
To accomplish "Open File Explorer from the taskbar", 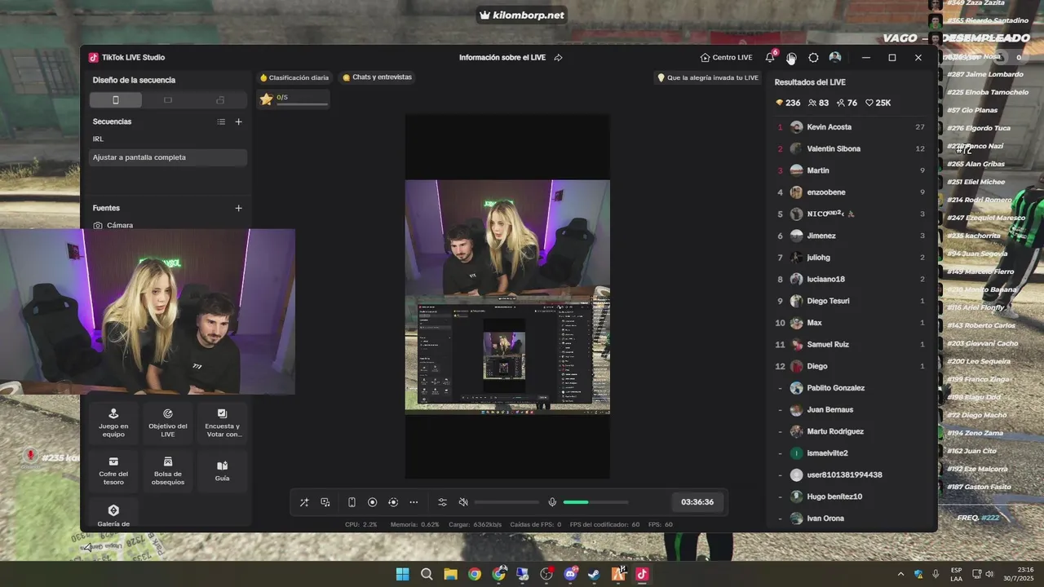I will (450, 574).
